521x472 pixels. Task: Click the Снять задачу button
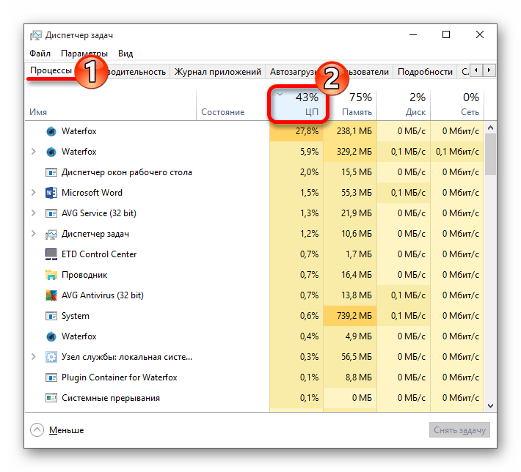[x=459, y=430]
